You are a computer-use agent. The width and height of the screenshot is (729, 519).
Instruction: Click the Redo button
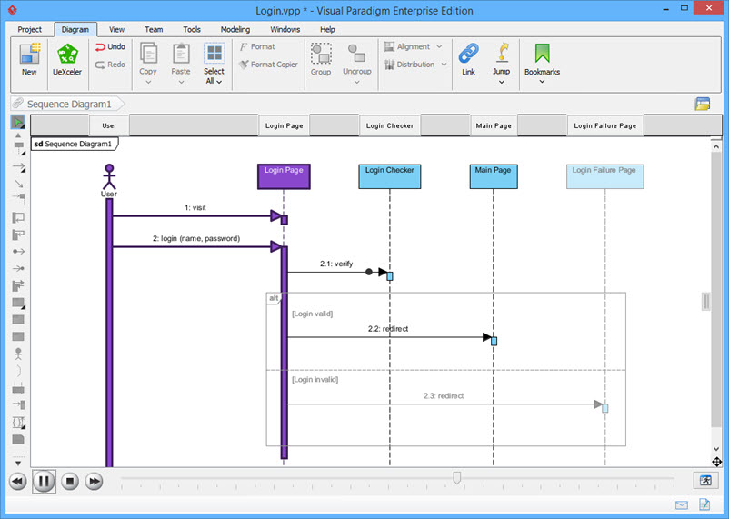coord(110,65)
